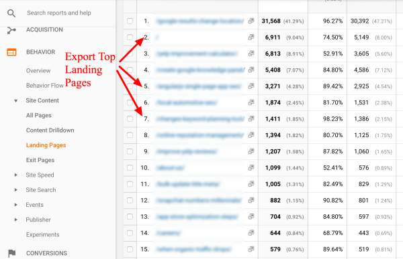
Task: Open row 2 landing page external link icon
Action: click(x=251, y=37)
